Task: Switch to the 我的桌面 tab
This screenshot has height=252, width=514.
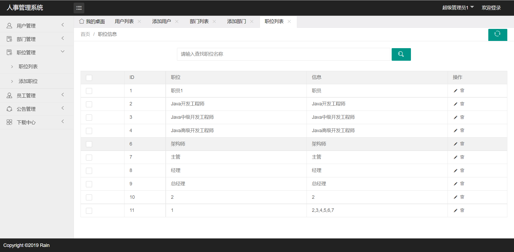Action: 92,21
